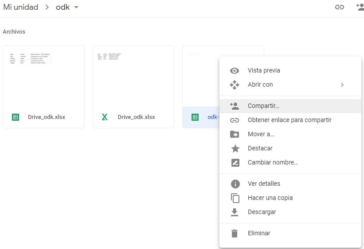Select Obtener enlace para compartir

tap(290, 120)
